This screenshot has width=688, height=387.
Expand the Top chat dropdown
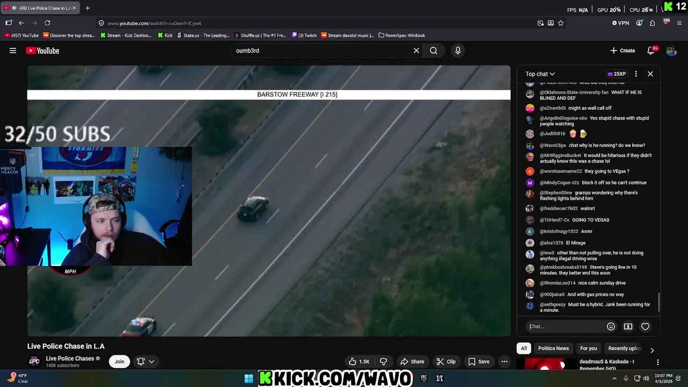coord(540,74)
